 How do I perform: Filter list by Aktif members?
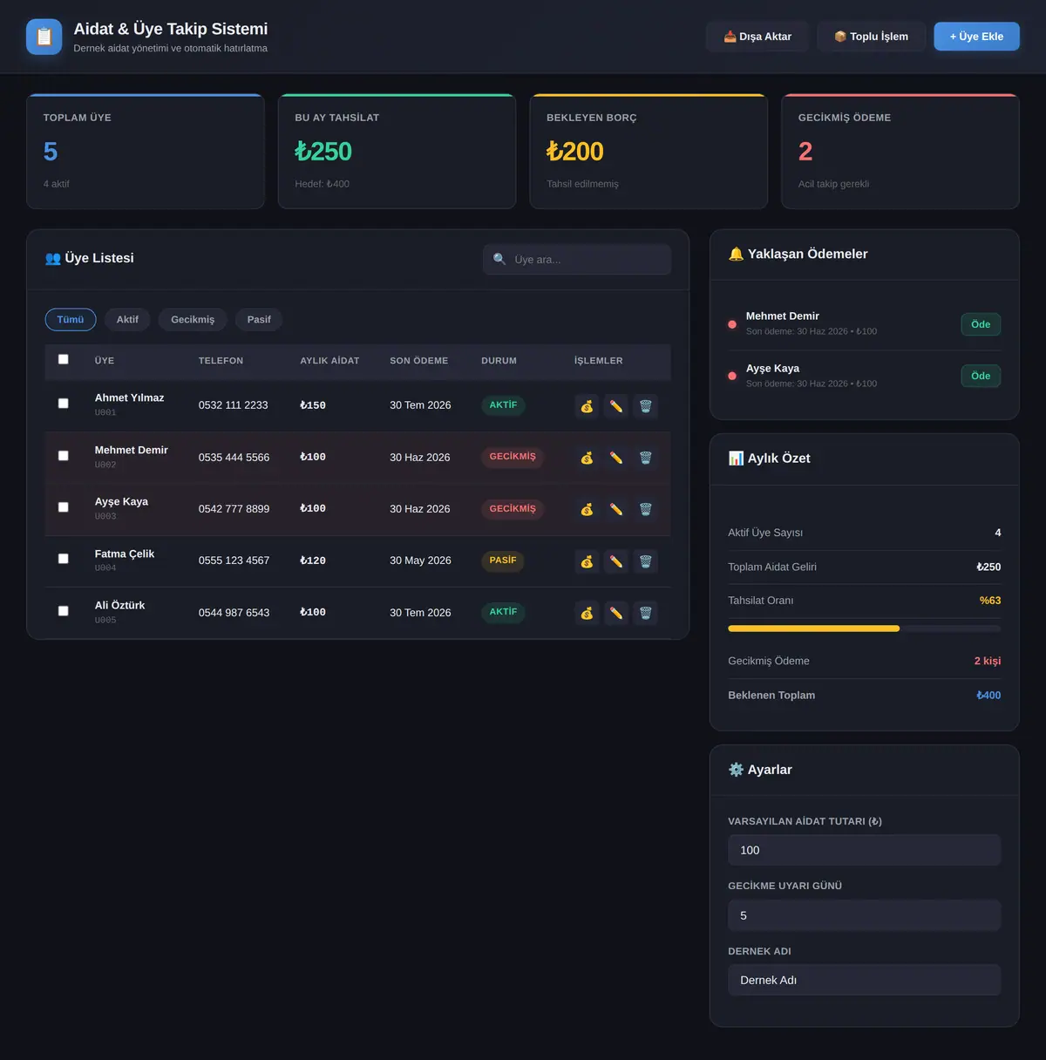(127, 320)
